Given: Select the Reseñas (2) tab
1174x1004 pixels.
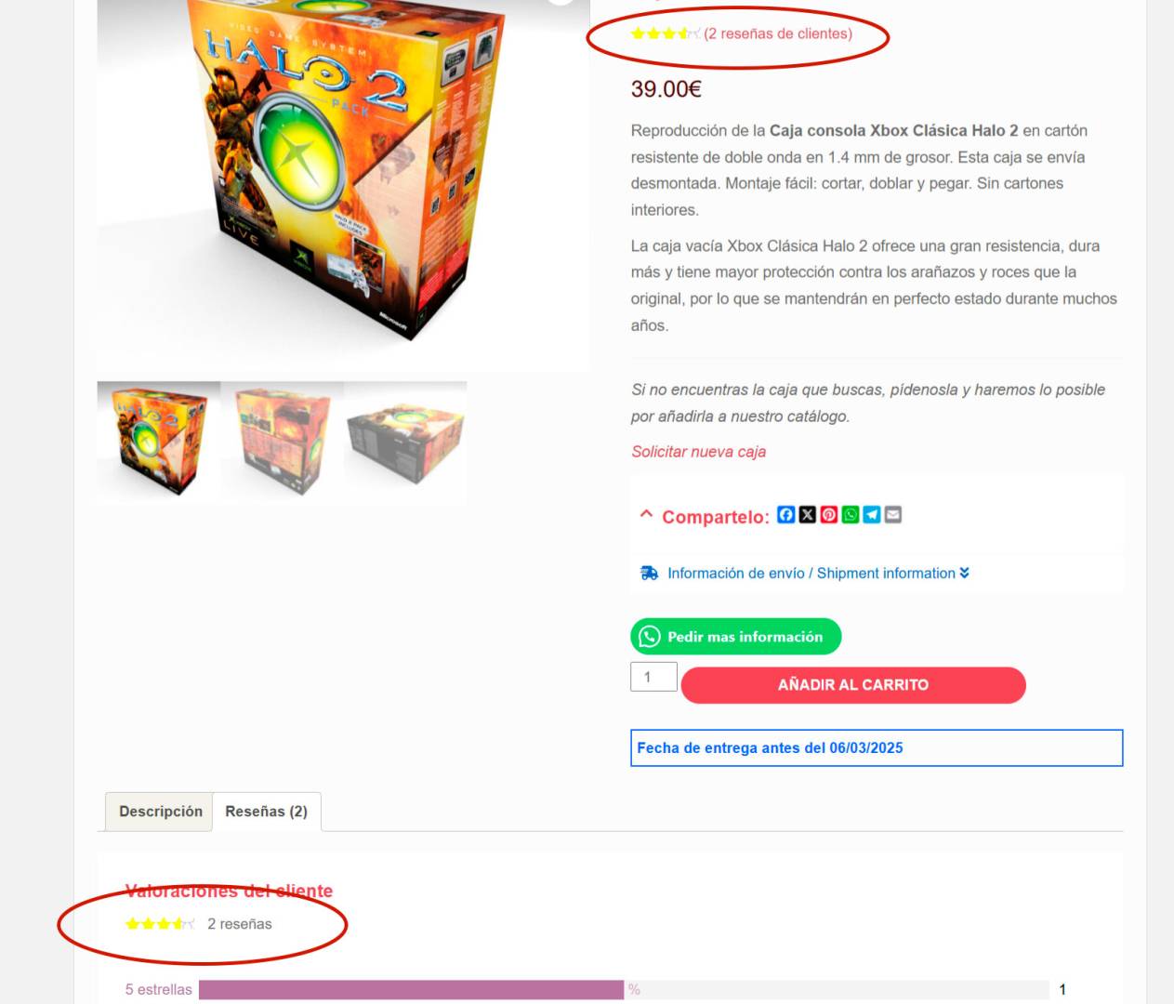Looking at the screenshot, I should point(267,812).
